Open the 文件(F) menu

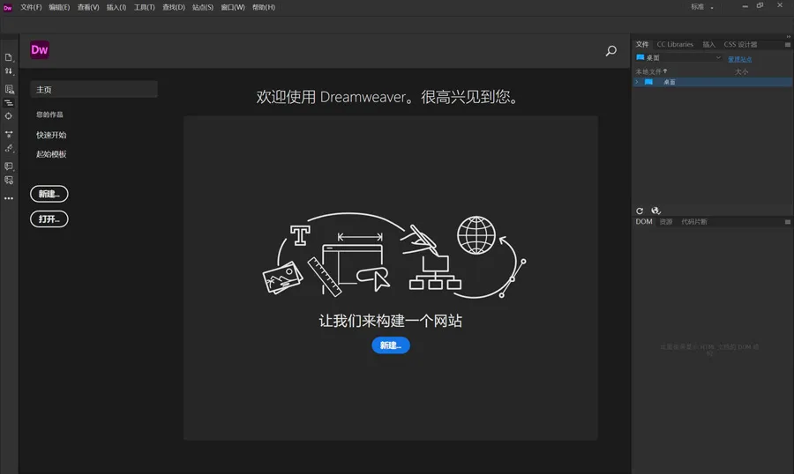point(31,7)
